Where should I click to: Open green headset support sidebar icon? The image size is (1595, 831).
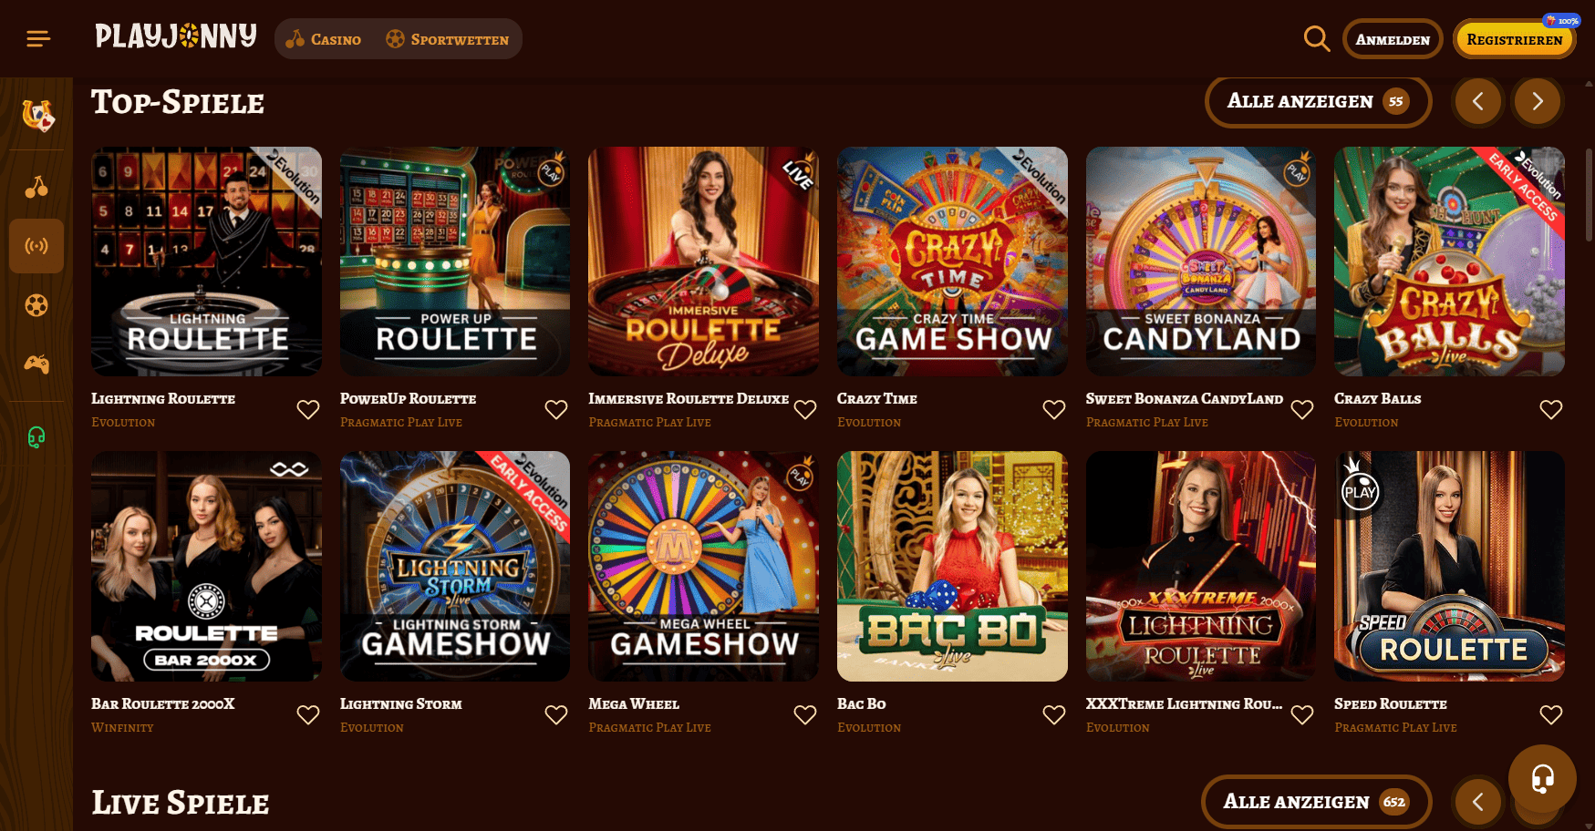coord(36,438)
